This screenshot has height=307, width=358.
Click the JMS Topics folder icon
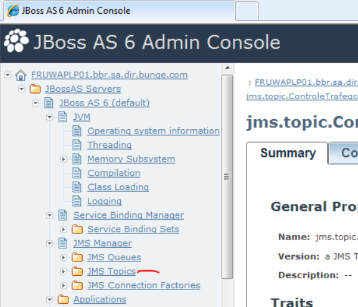click(x=77, y=271)
